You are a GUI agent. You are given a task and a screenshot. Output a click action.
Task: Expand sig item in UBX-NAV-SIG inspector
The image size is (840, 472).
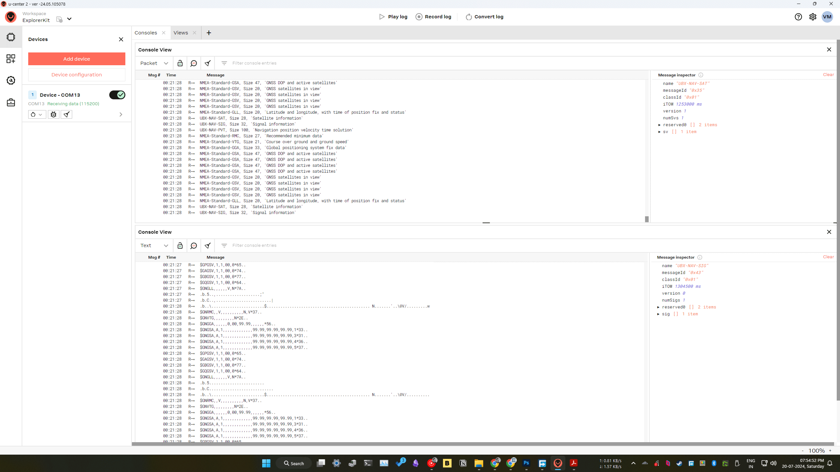(659, 314)
